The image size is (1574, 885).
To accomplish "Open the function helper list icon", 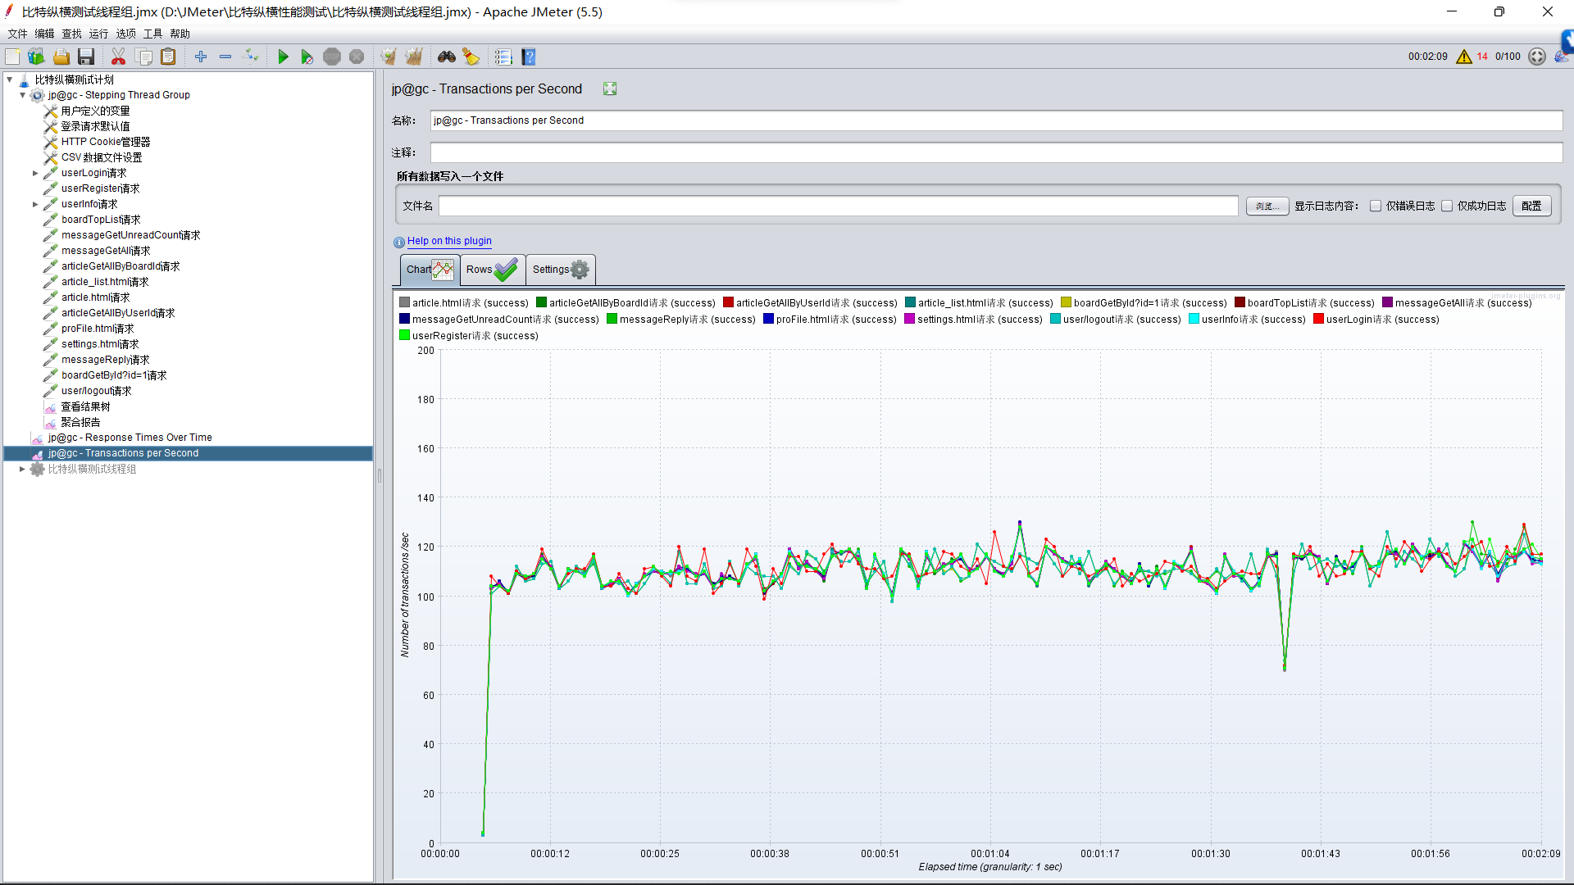I will [503, 57].
